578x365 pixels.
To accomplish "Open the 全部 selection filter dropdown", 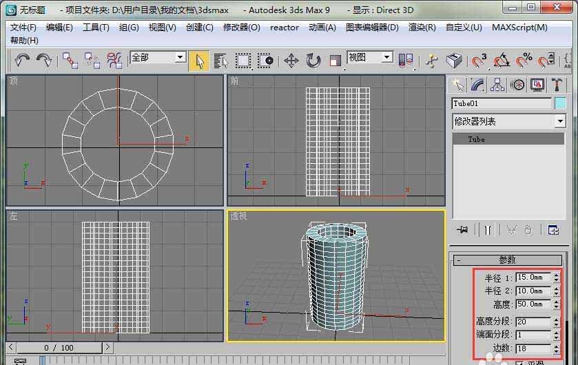I will pos(158,58).
